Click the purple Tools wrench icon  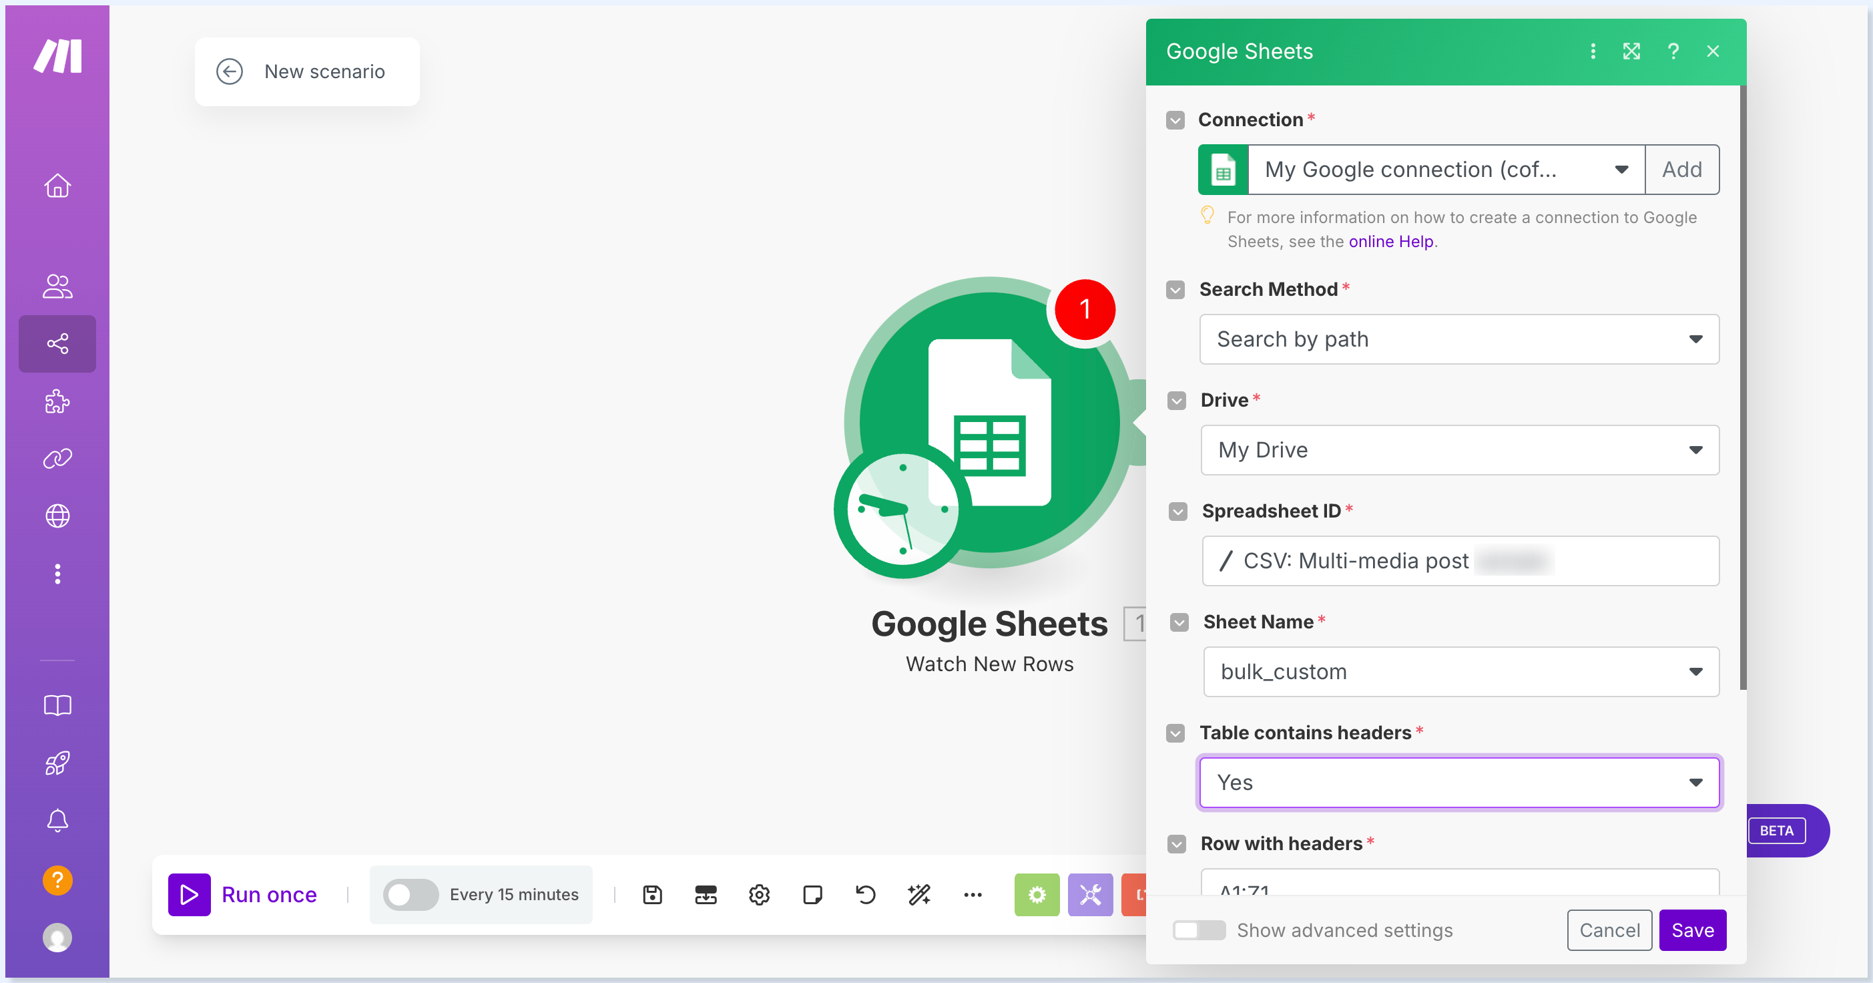(1090, 894)
